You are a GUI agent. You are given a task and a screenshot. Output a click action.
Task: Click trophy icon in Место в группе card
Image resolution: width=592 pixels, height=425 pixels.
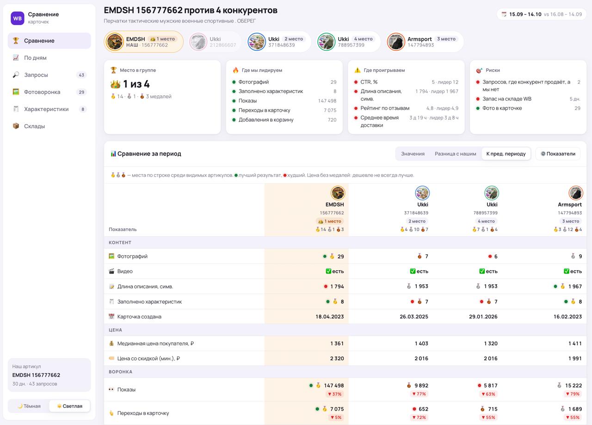tap(114, 70)
